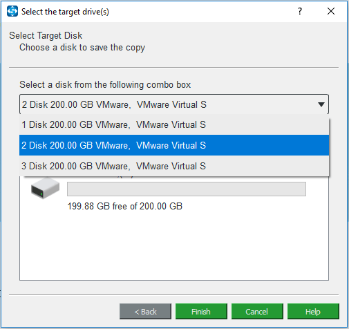Choose 1 Disk 200.00 GB VMware from list

tap(174, 124)
